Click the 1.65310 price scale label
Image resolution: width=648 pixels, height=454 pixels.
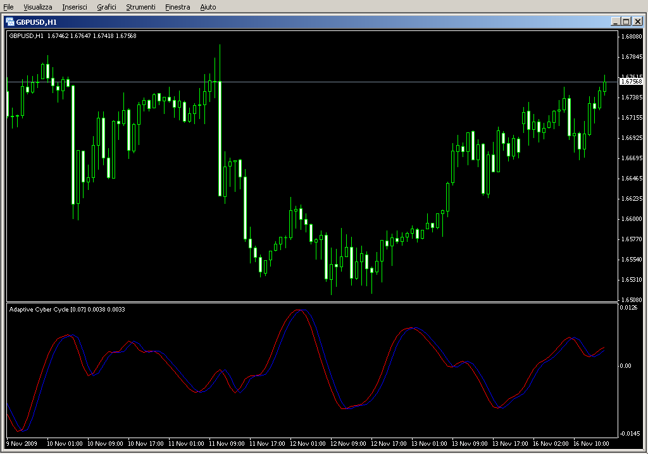(x=632, y=279)
